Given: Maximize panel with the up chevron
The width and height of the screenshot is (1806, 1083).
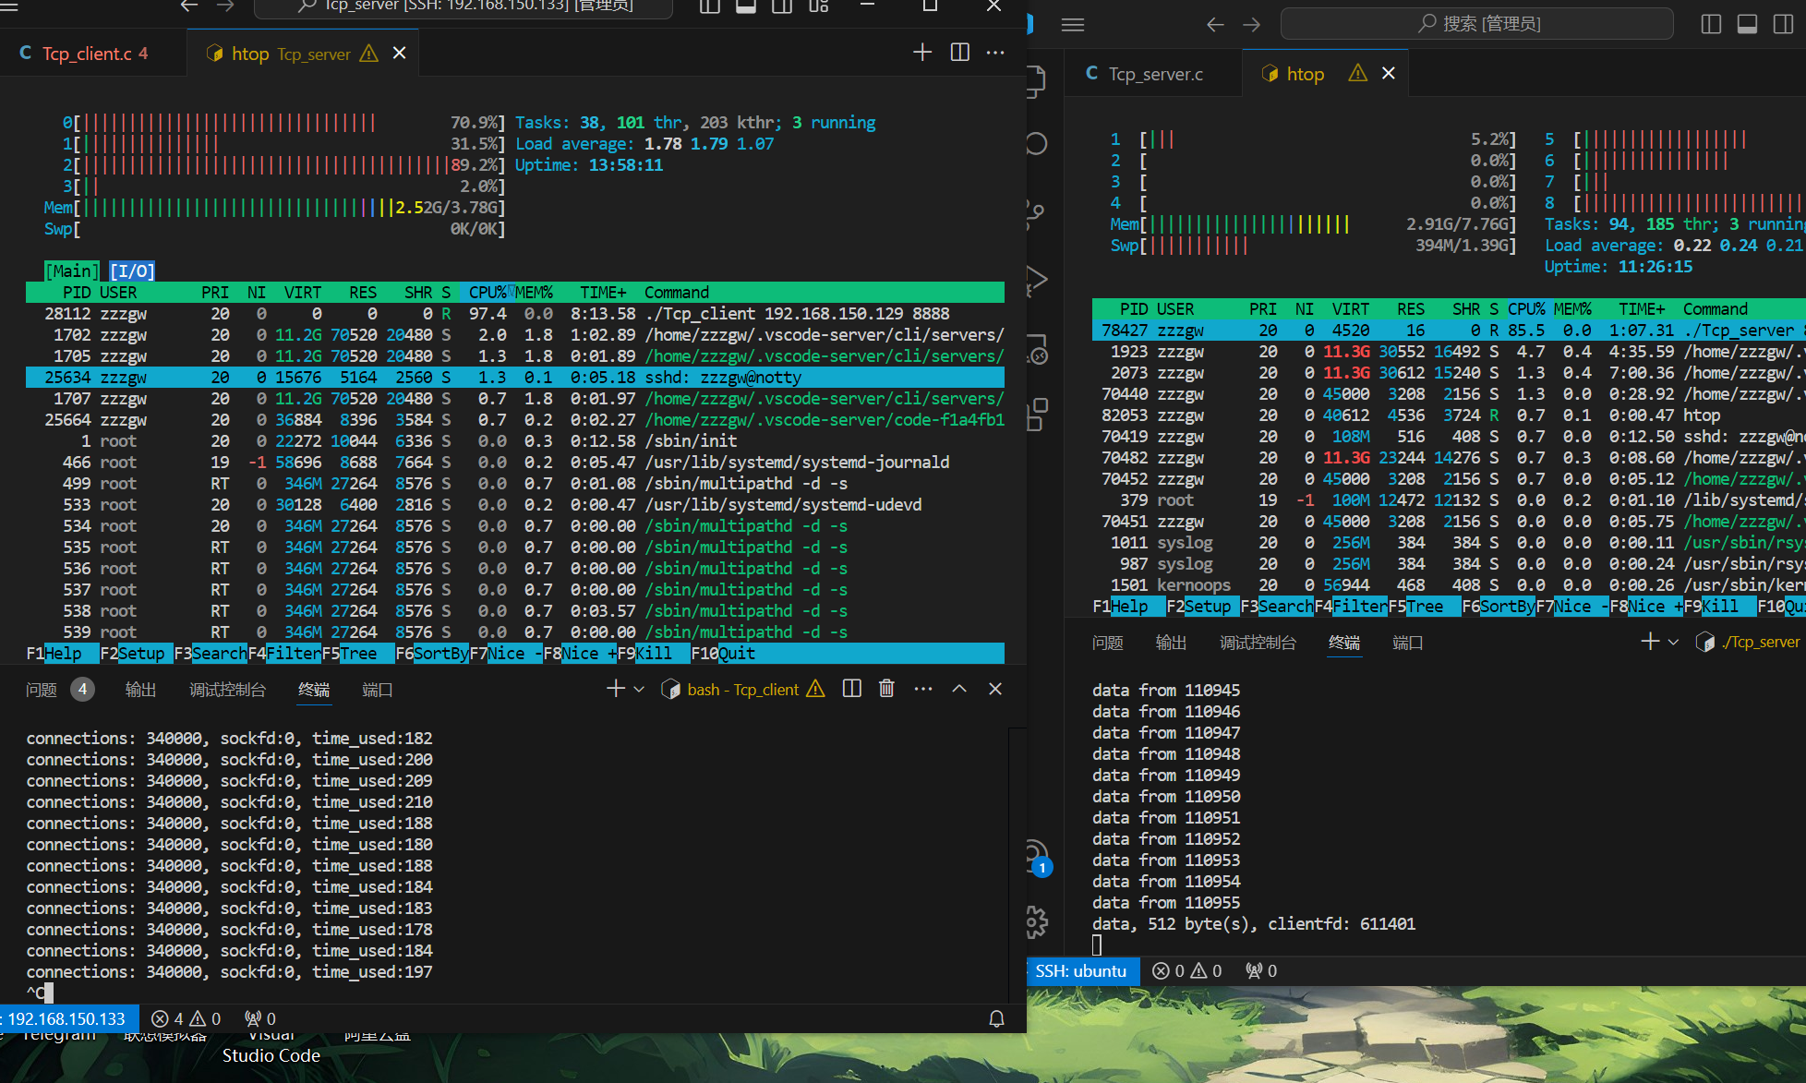Looking at the screenshot, I should 959,689.
